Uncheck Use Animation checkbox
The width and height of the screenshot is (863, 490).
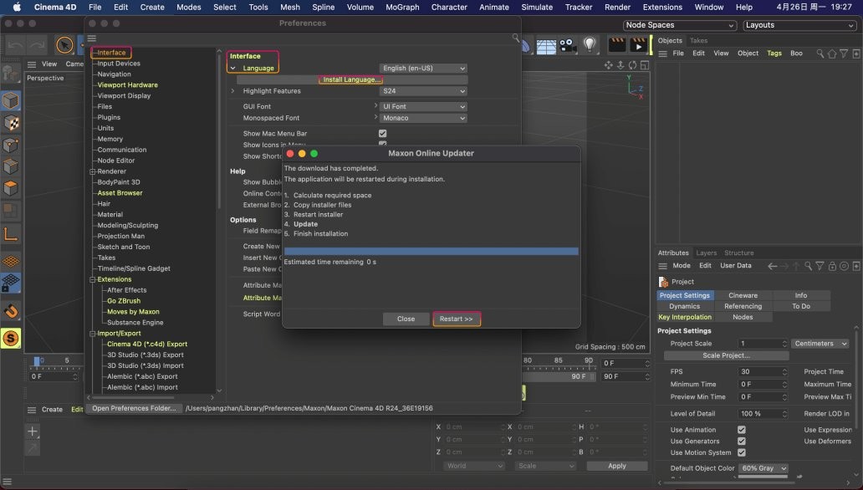(741, 430)
